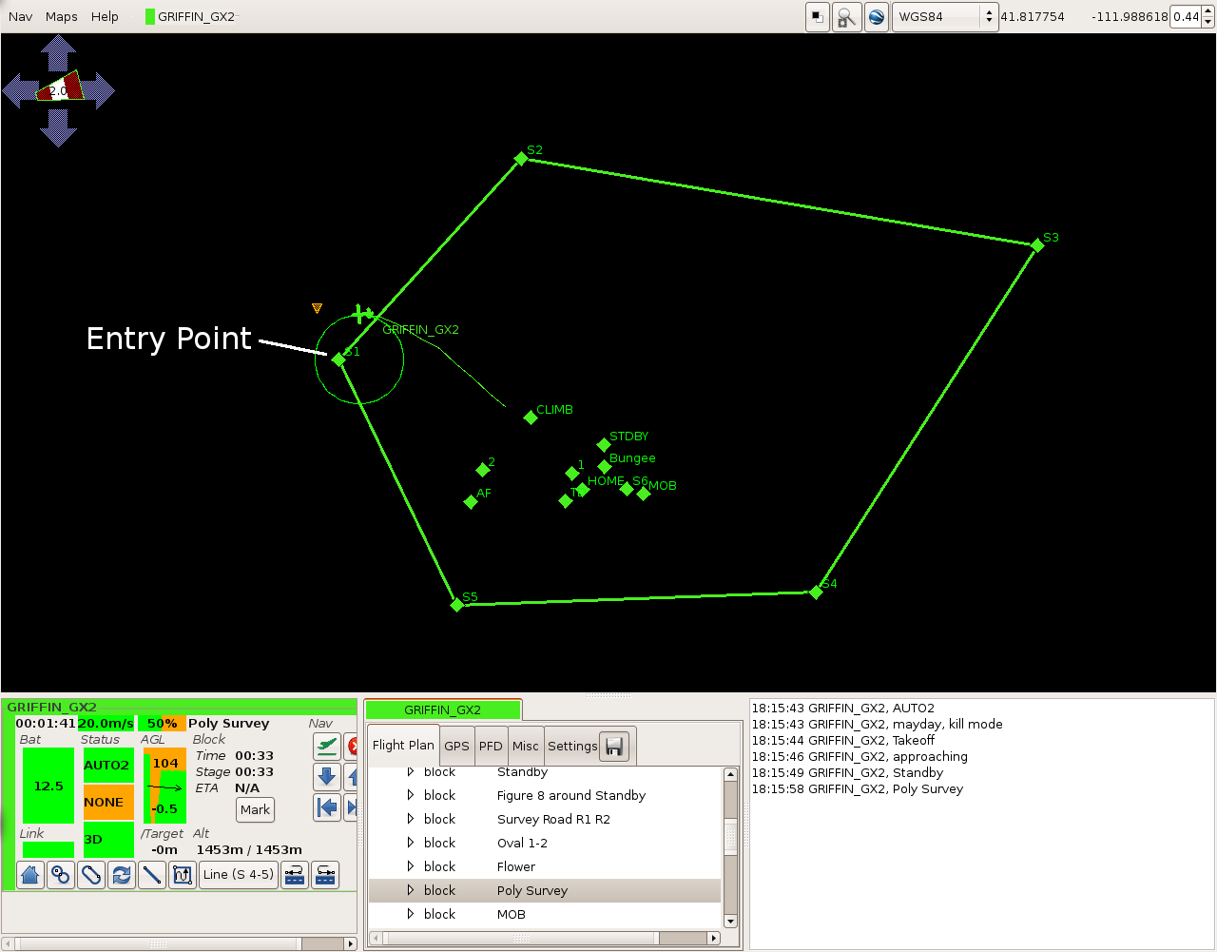Expand the MOB block
Screen dimensions: 1217x952
tap(411, 914)
